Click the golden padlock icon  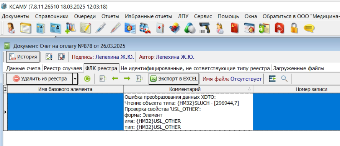pos(294,28)
